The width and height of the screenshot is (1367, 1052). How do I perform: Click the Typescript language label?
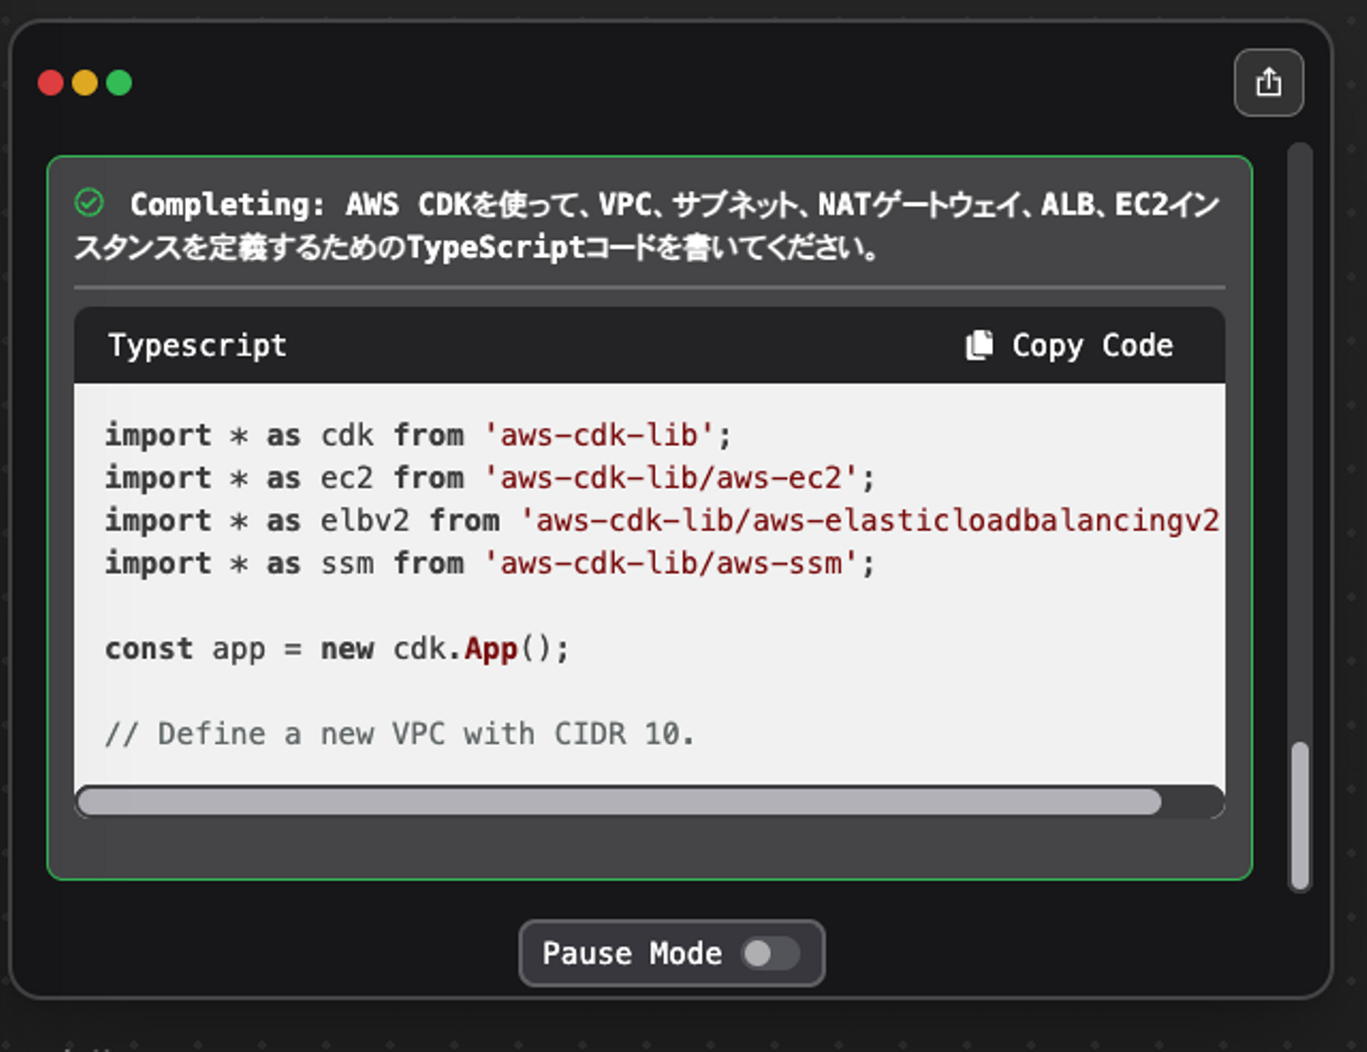(x=197, y=345)
